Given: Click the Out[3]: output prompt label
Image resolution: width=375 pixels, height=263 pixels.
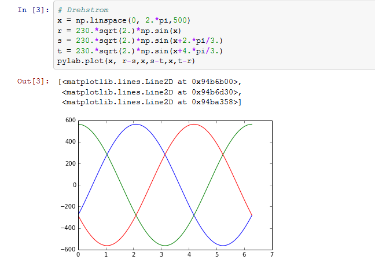Looking at the screenshot, I should 33,81.
